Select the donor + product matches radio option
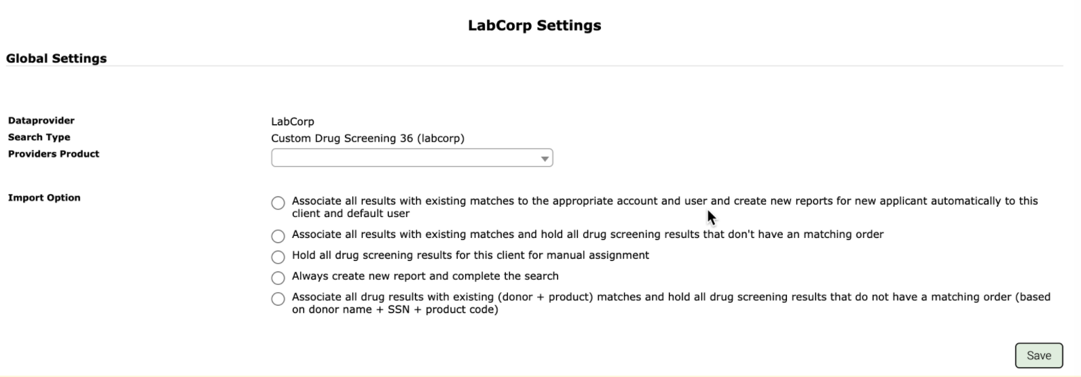The image size is (1081, 377). [x=278, y=299]
